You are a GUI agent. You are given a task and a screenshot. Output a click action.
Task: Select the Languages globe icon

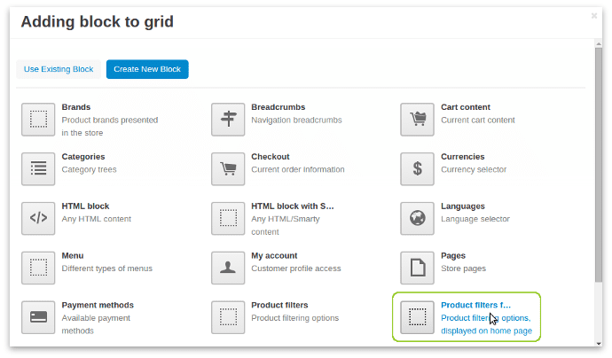coord(418,218)
